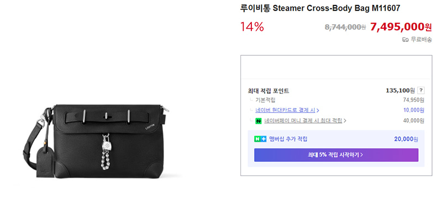The image size is (442, 212).
Task: Click the question mark help icon beside 135,100원
Action: tap(421, 91)
